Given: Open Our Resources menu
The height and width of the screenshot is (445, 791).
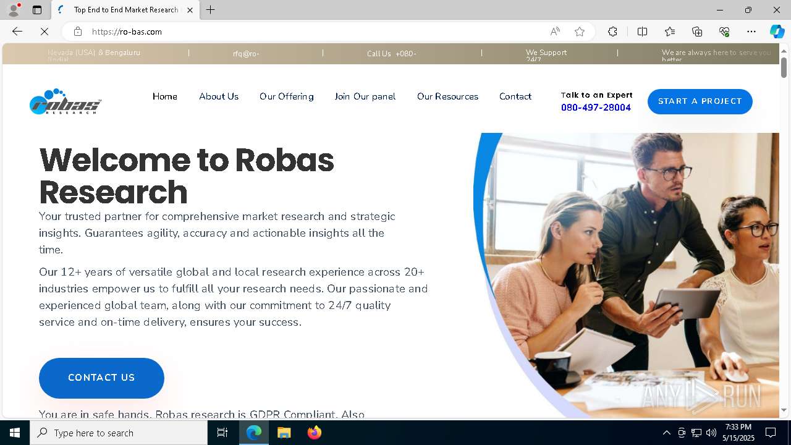Looking at the screenshot, I should pos(447,96).
